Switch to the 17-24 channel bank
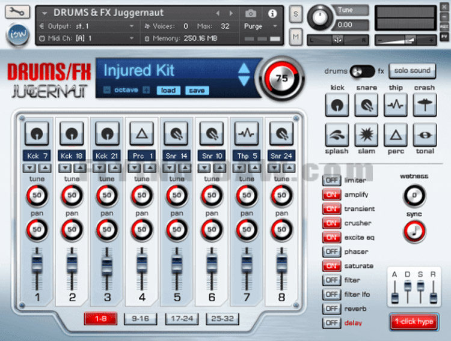 tap(182, 319)
